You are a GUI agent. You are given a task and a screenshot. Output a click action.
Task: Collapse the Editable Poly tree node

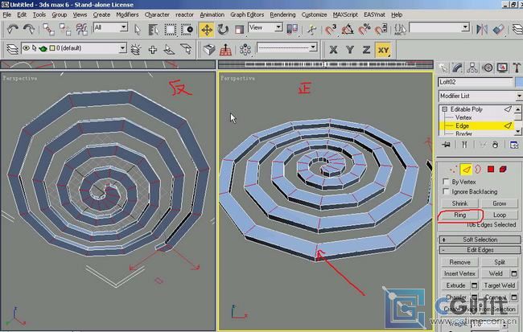pos(445,109)
